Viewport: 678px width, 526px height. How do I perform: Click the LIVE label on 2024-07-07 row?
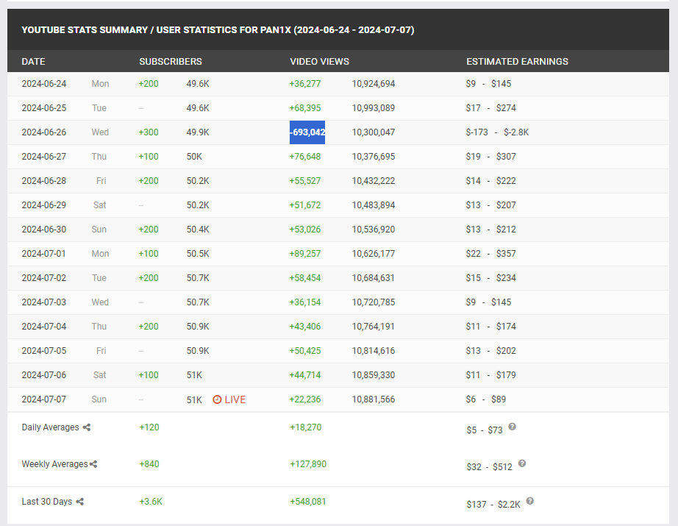pos(235,399)
